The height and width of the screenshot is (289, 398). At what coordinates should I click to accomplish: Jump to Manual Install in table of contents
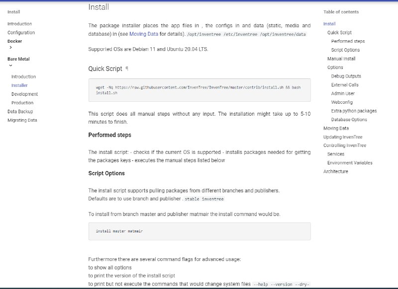pos(341,59)
